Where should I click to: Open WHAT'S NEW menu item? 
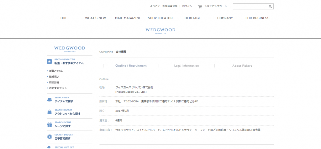(x=95, y=18)
